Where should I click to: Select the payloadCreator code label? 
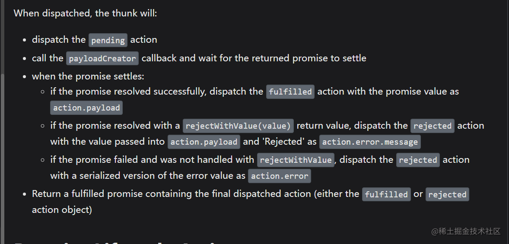coord(102,58)
